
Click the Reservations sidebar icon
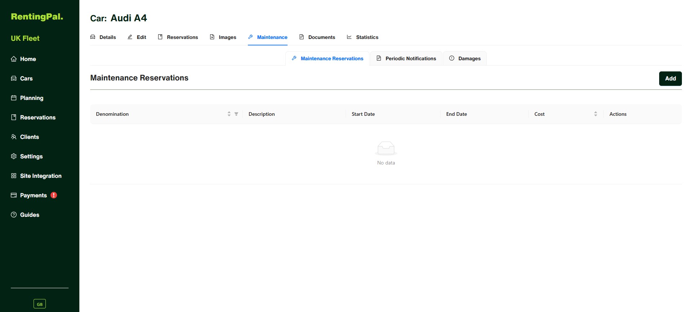coord(14,117)
